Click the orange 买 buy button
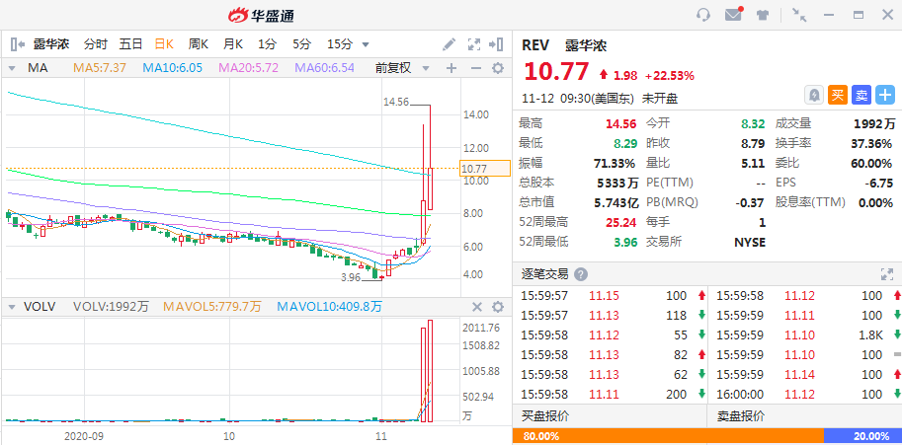Screen dimensions: 902x445 pyautogui.click(x=838, y=96)
